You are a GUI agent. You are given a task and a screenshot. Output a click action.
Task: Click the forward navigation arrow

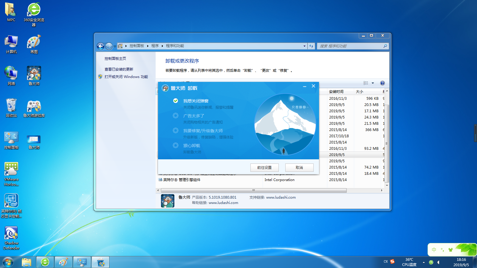click(109, 46)
